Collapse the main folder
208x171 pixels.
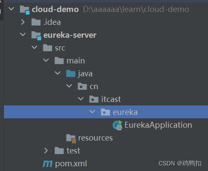click(x=46, y=60)
